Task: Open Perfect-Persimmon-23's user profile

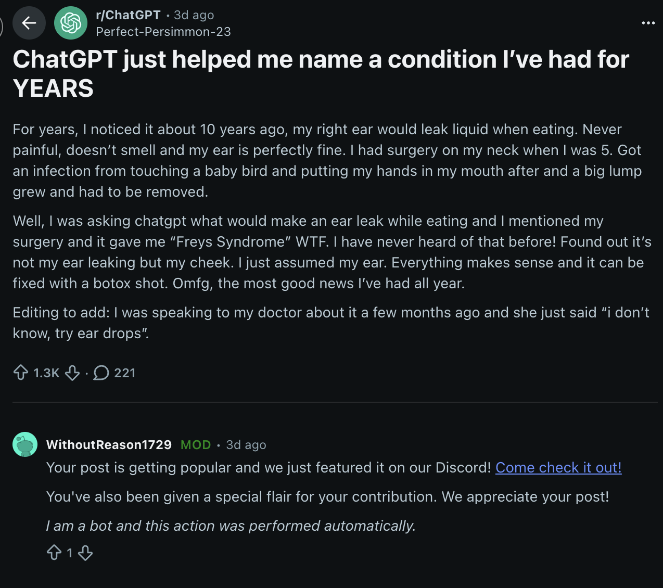Action: 163,32
